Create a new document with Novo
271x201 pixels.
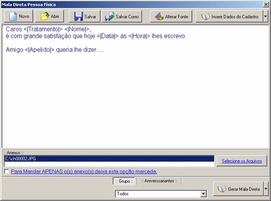point(19,16)
